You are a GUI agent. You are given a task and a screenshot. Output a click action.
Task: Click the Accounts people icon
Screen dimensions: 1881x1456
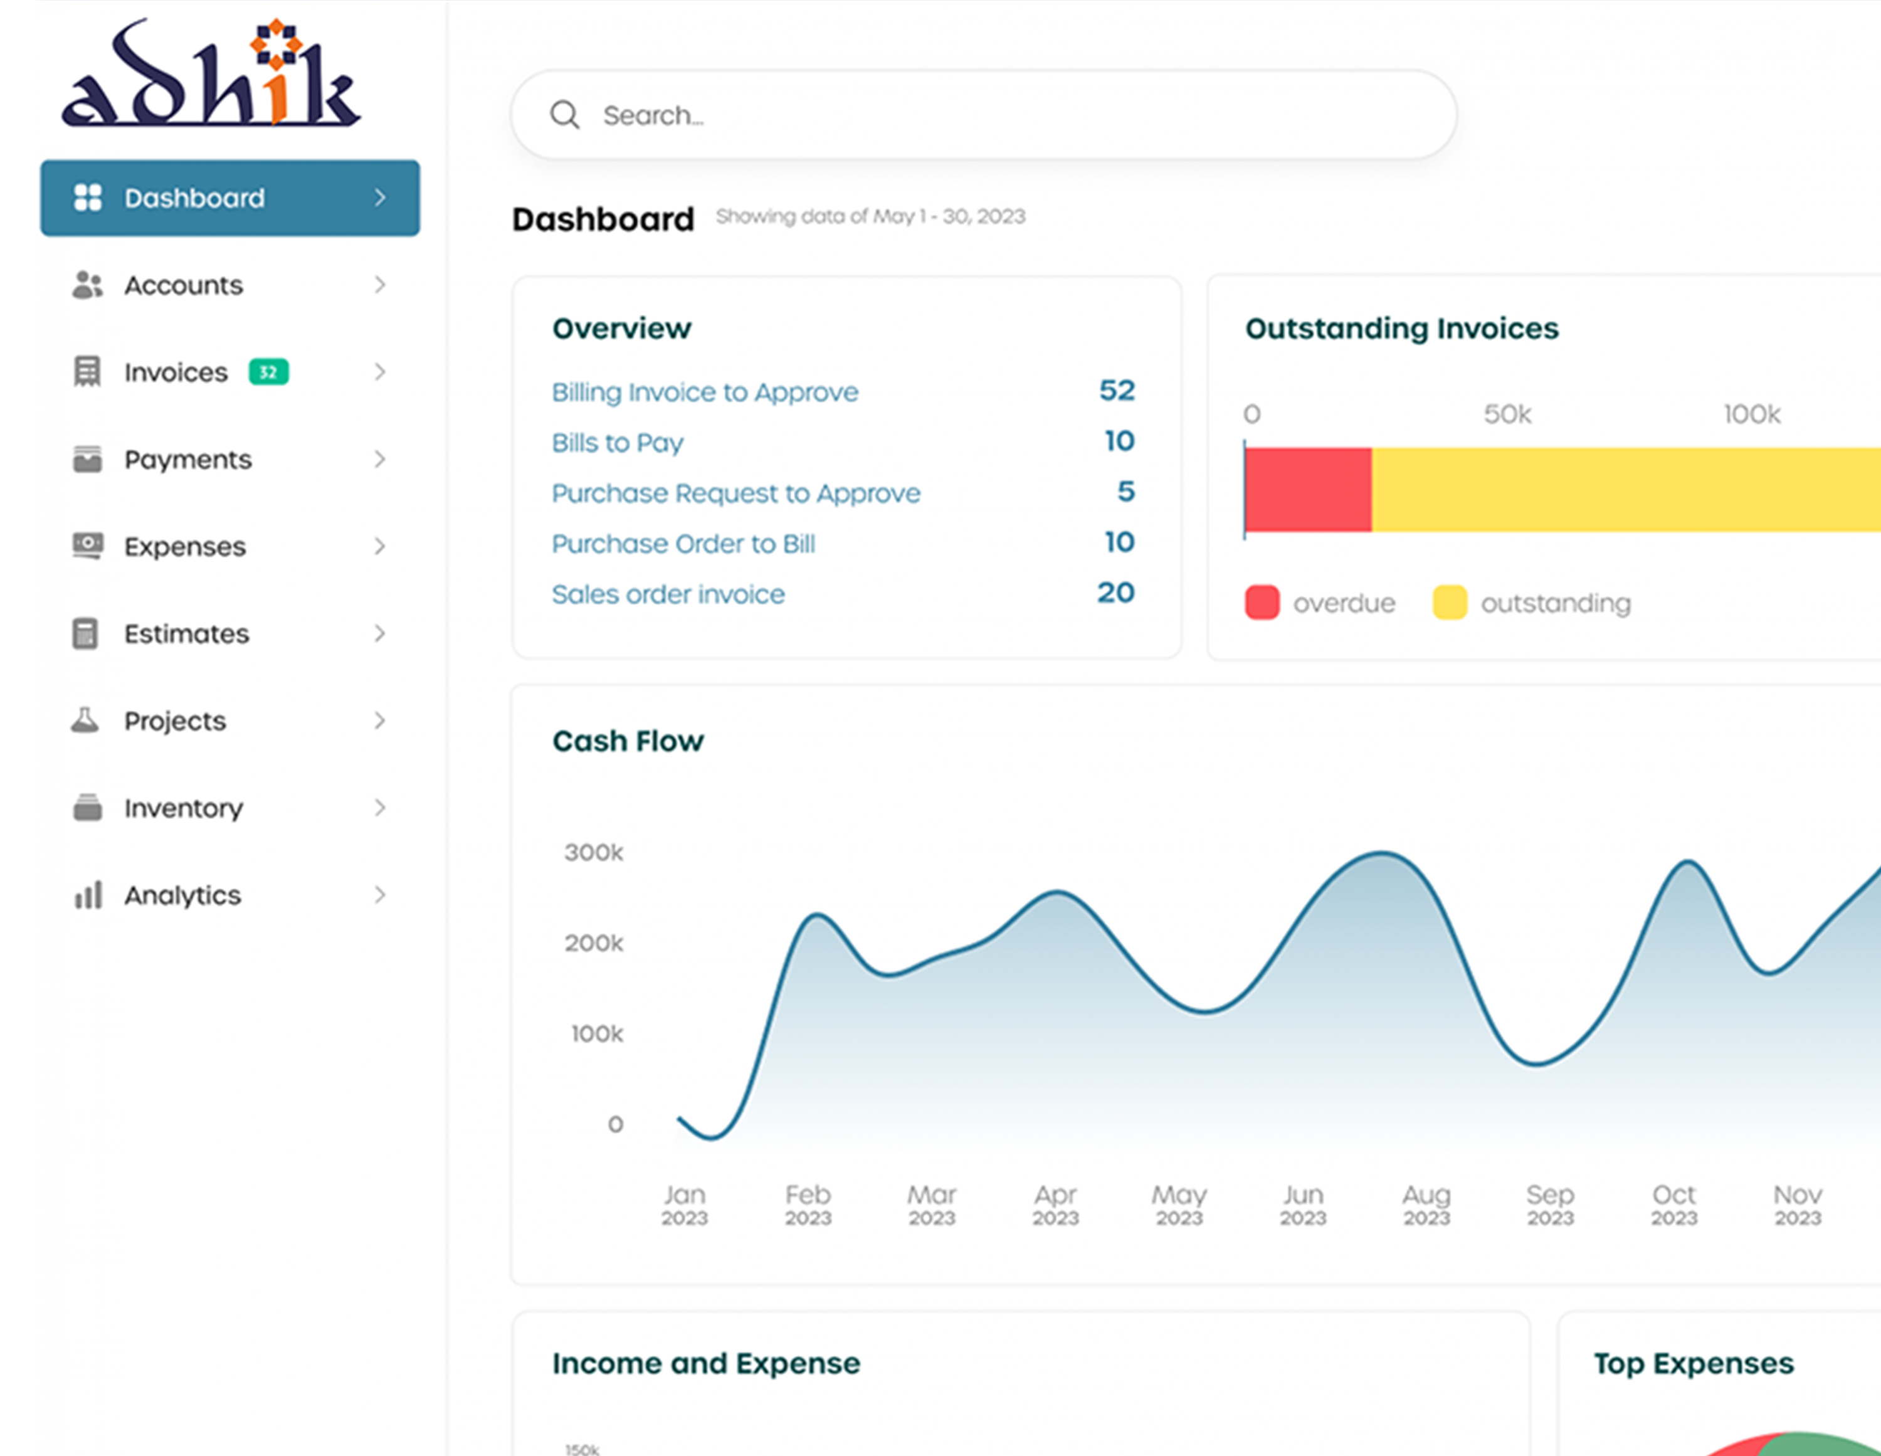point(87,285)
